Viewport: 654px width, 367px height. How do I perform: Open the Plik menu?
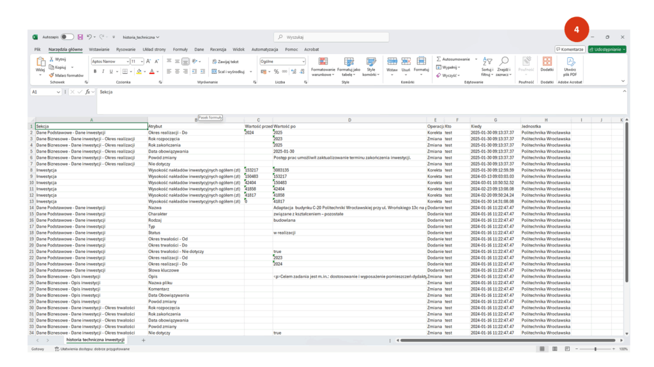pyautogui.click(x=37, y=49)
